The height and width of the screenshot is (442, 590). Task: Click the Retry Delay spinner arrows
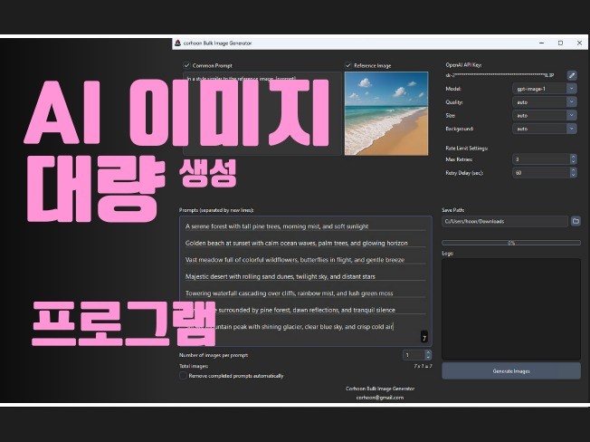click(573, 172)
